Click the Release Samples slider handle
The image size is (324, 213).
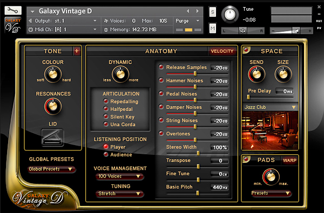[195, 73]
